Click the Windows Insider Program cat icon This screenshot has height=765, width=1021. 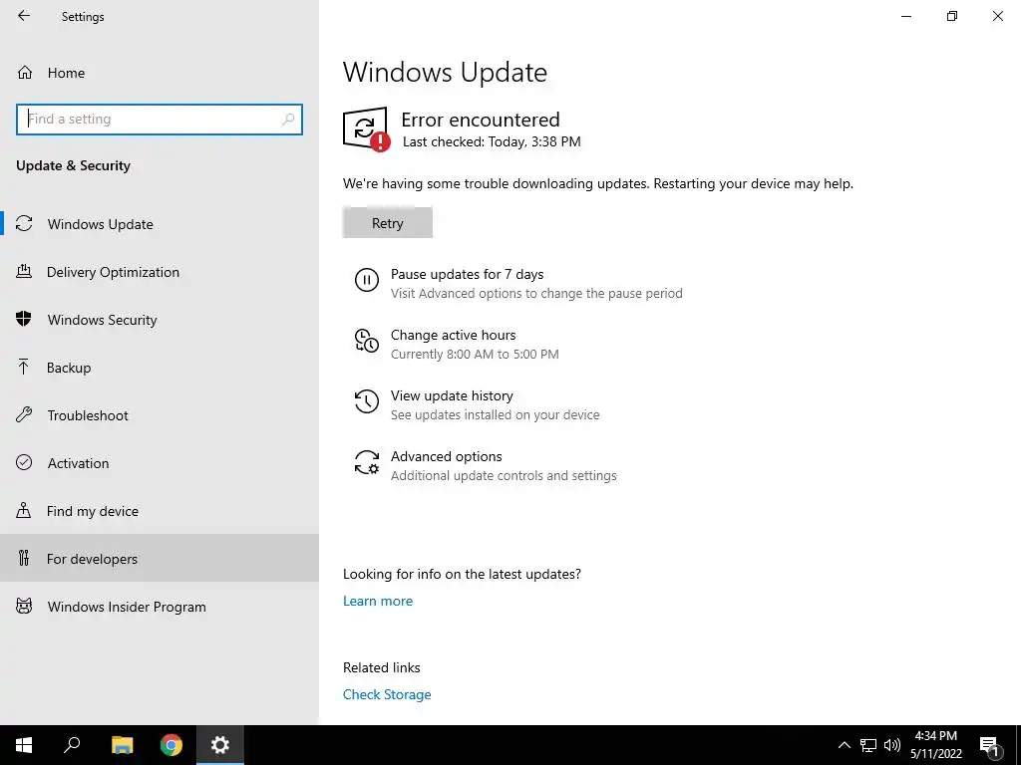24,607
